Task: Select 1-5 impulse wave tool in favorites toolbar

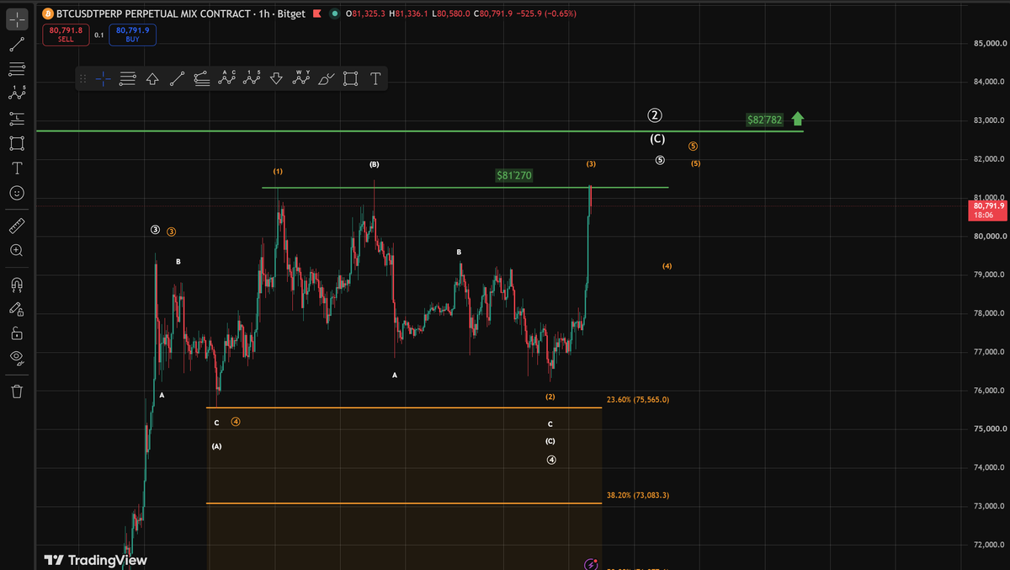Action: (x=252, y=78)
